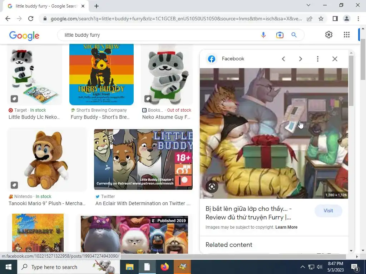Open the volume control in the tray
Image resolution: width=366 pixels, height=274 pixels.
coord(320,267)
